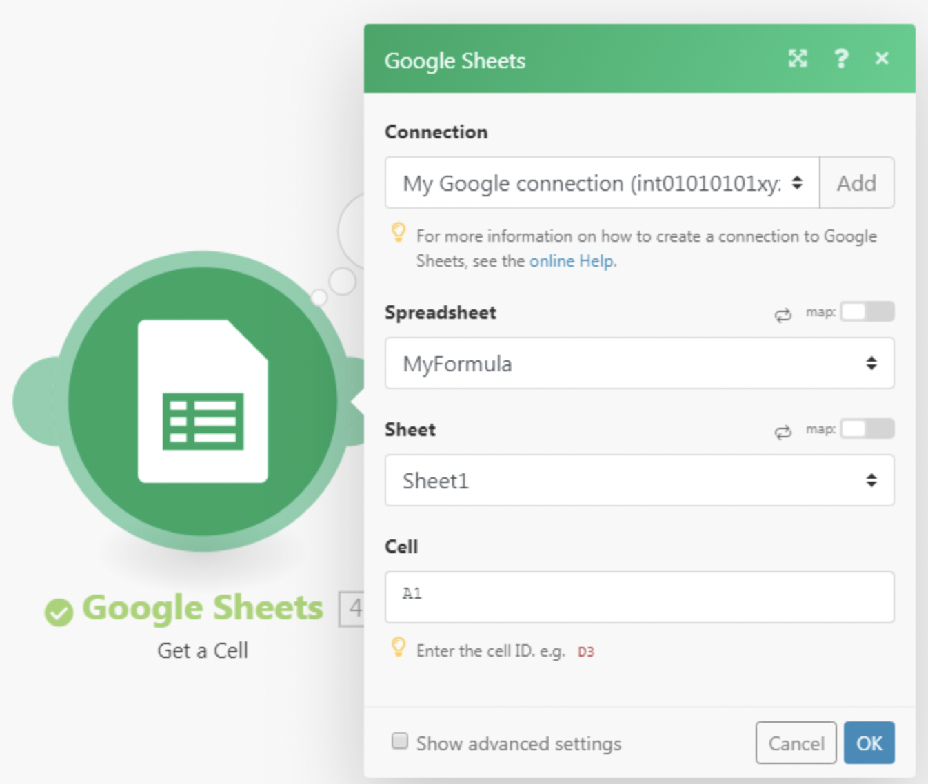Click the green checkmark status icon
This screenshot has height=784, width=928.
click(59, 611)
